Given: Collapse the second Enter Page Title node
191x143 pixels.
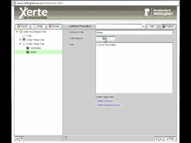Looking at the screenshot, I should 20,44.
